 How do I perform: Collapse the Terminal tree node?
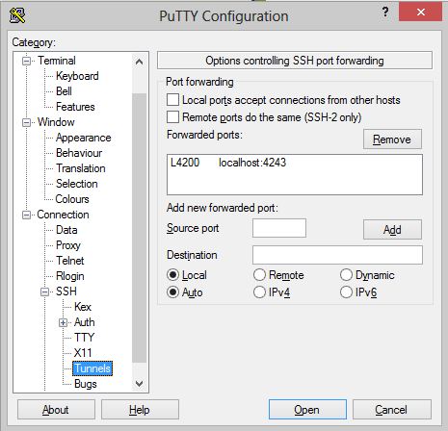[x=26, y=61]
